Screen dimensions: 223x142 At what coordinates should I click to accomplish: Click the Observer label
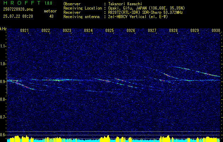[x=72, y=4]
